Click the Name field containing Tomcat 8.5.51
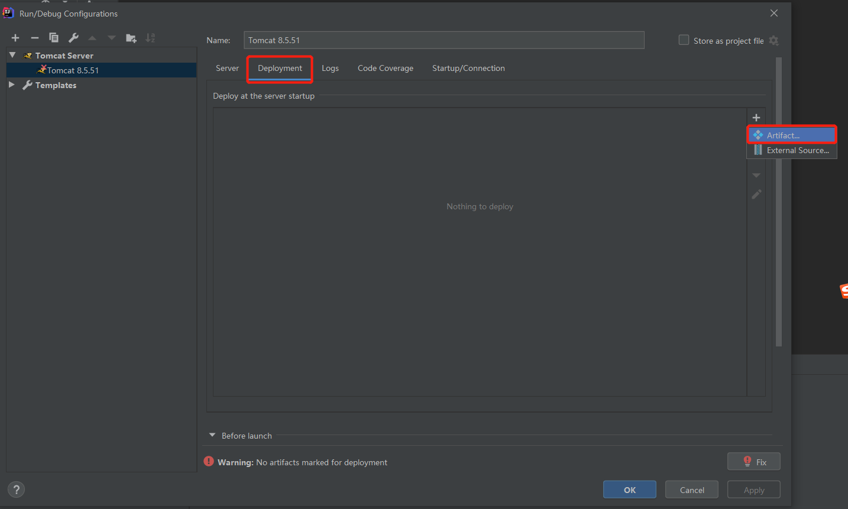Viewport: 848px width, 509px height. [444, 40]
